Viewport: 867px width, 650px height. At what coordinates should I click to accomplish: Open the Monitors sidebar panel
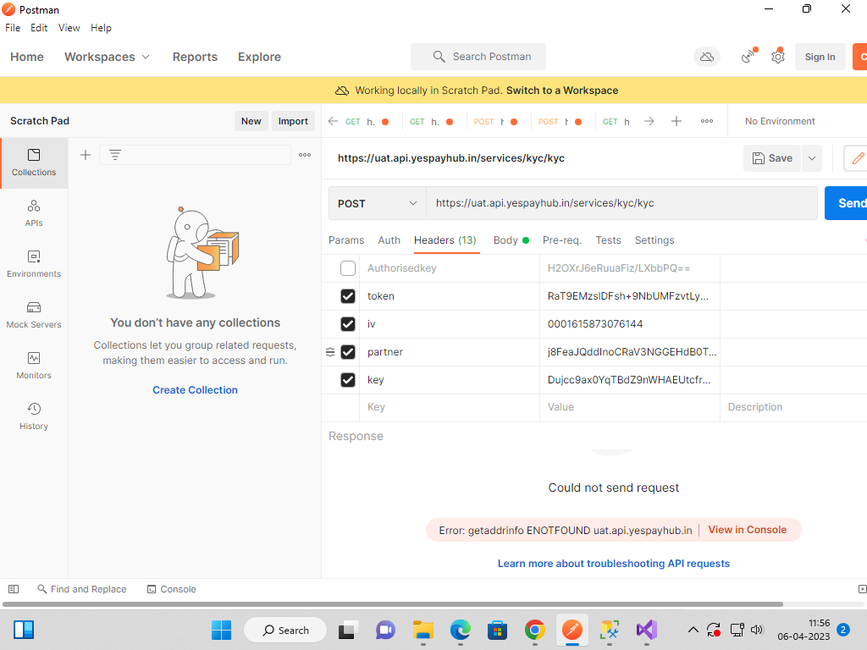click(34, 366)
